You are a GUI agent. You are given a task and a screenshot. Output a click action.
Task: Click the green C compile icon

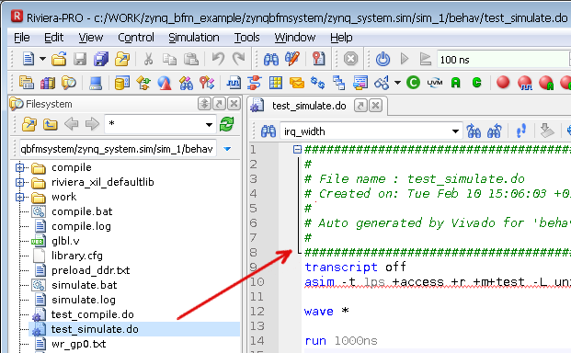tap(414, 83)
